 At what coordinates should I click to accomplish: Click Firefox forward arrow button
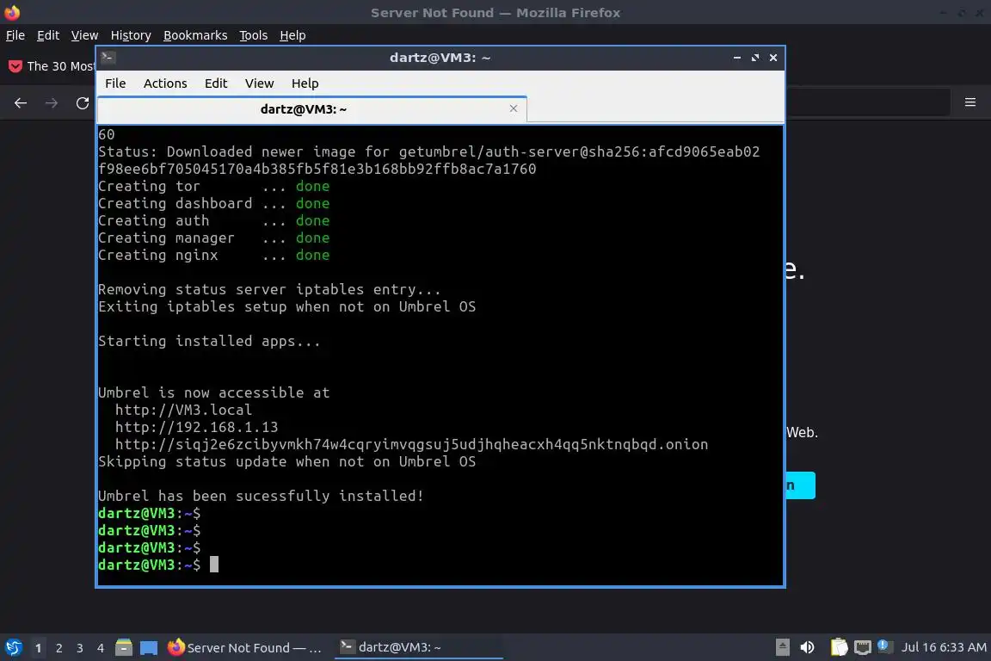point(52,103)
